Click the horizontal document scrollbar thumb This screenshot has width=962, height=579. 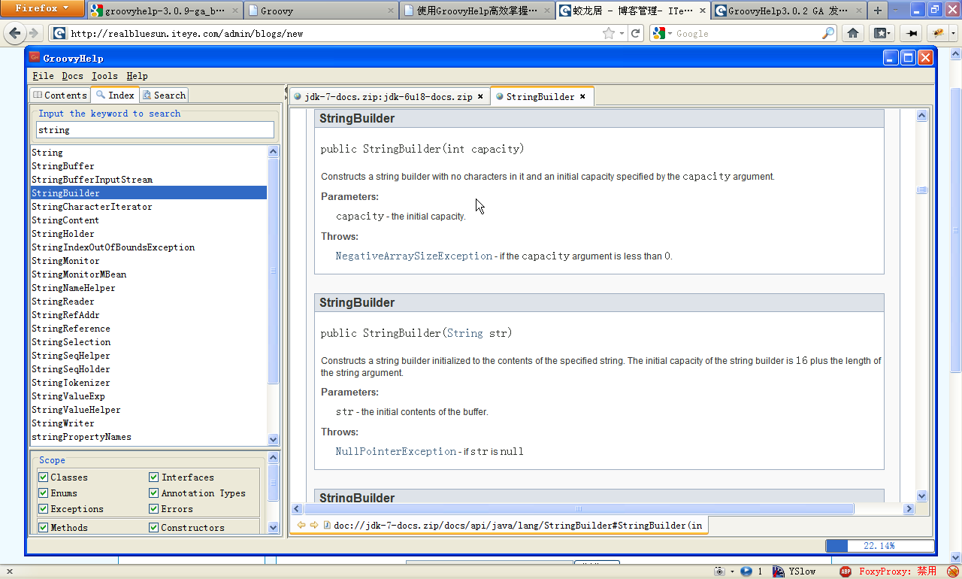click(x=578, y=509)
